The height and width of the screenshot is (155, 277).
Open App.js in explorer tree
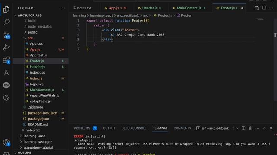pos(35,50)
